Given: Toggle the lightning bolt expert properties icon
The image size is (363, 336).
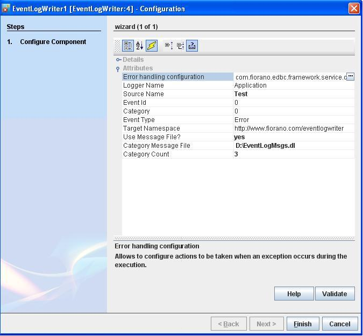Looking at the screenshot, I should 152,46.
